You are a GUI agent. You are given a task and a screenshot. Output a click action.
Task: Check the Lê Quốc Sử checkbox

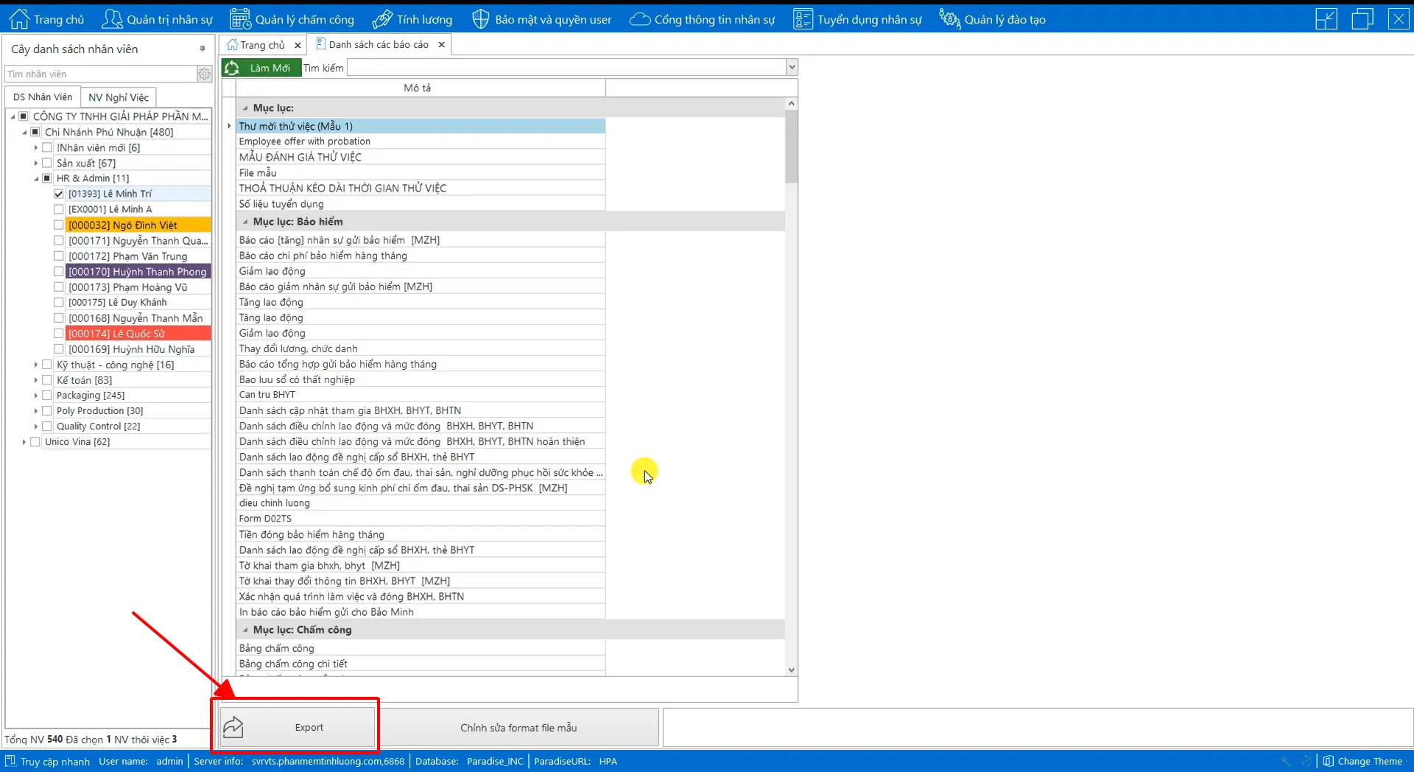pos(59,333)
